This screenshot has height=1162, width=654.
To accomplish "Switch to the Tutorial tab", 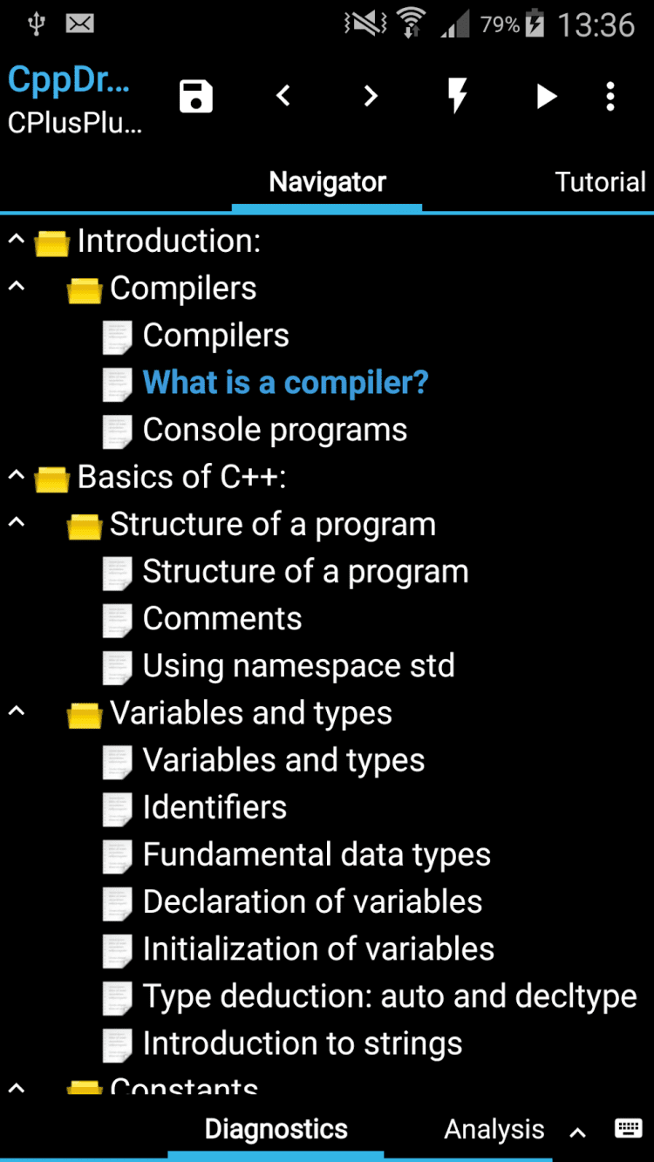I will coord(600,182).
